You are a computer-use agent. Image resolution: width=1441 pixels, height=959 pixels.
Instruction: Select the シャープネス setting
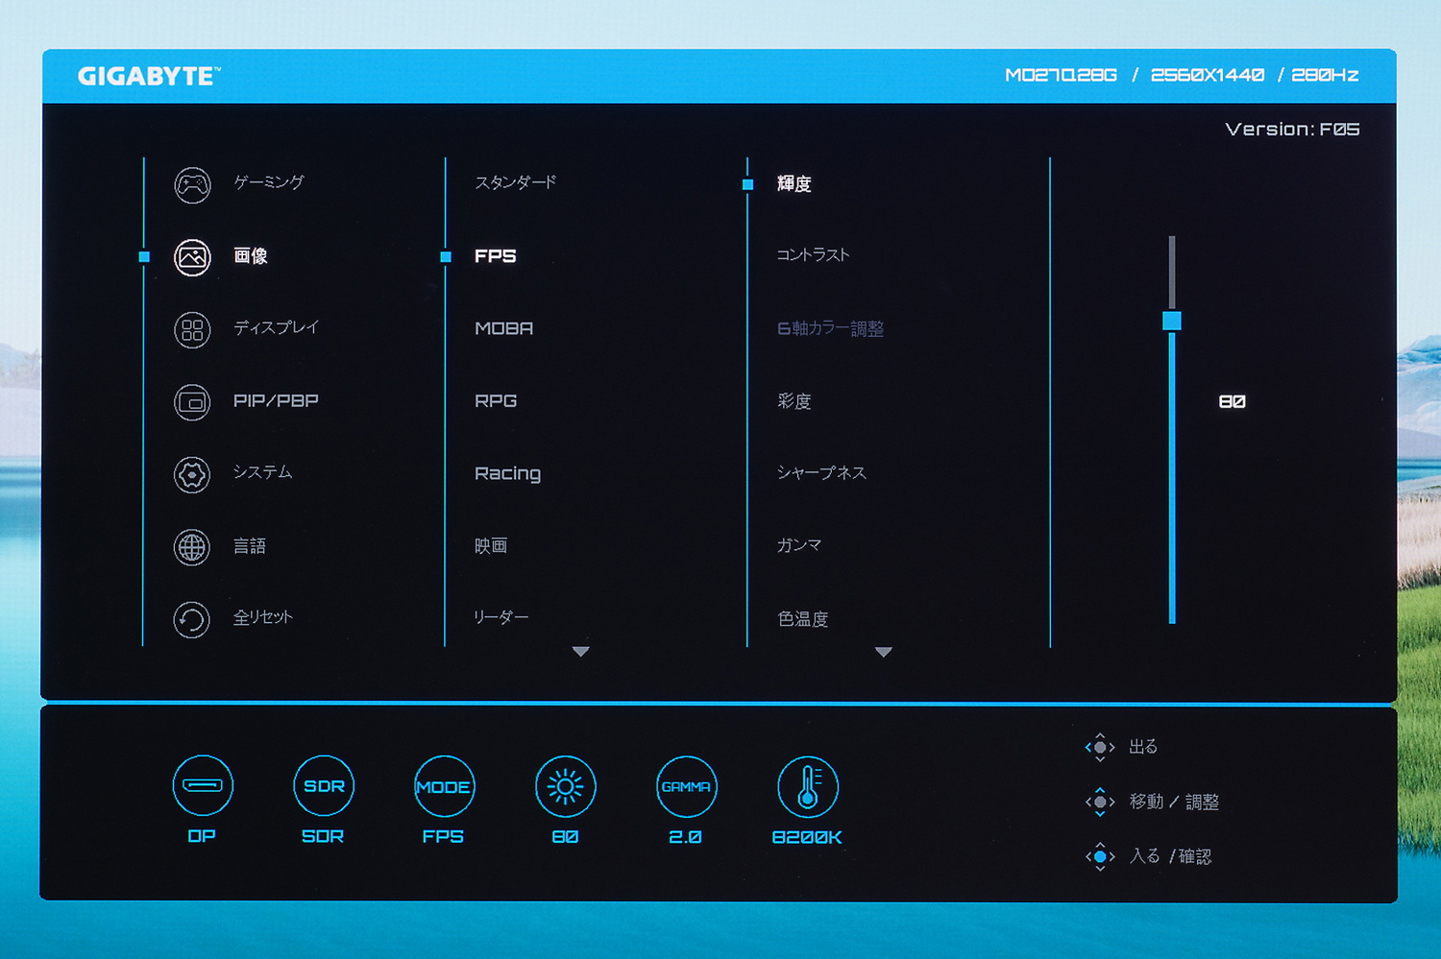pos(820,472)
